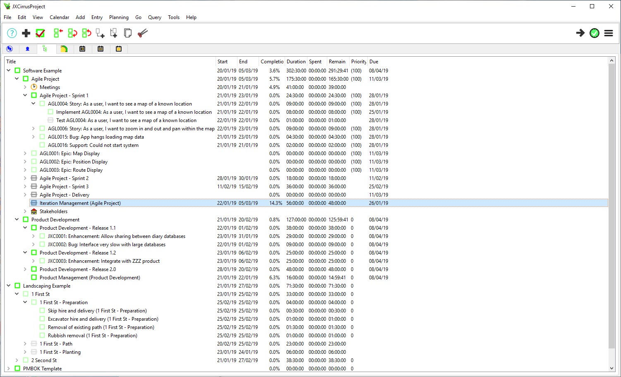Click the Completion column header
The width and height of the screenshot is (621, 377).
(x=271, y=62)
